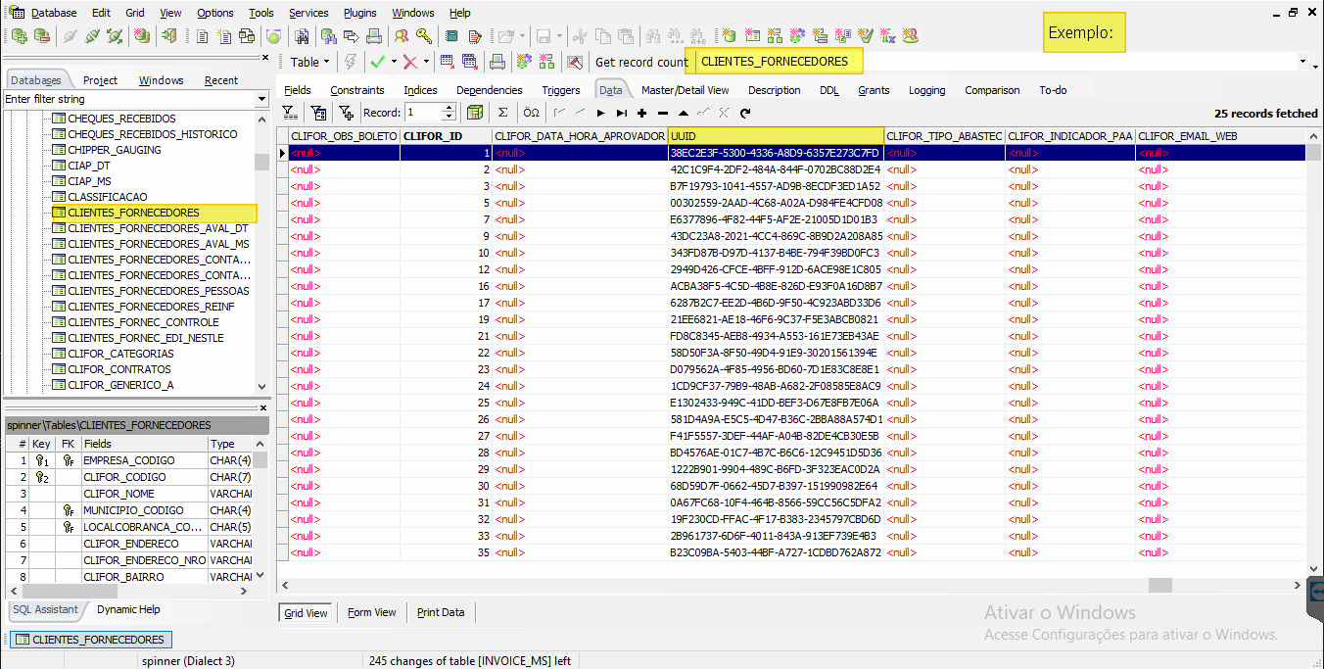The height and width of the screenshot is (669, 1324).
Task: Click the table tree vertical scrollbar thumb
Action: tap(261, 163)
